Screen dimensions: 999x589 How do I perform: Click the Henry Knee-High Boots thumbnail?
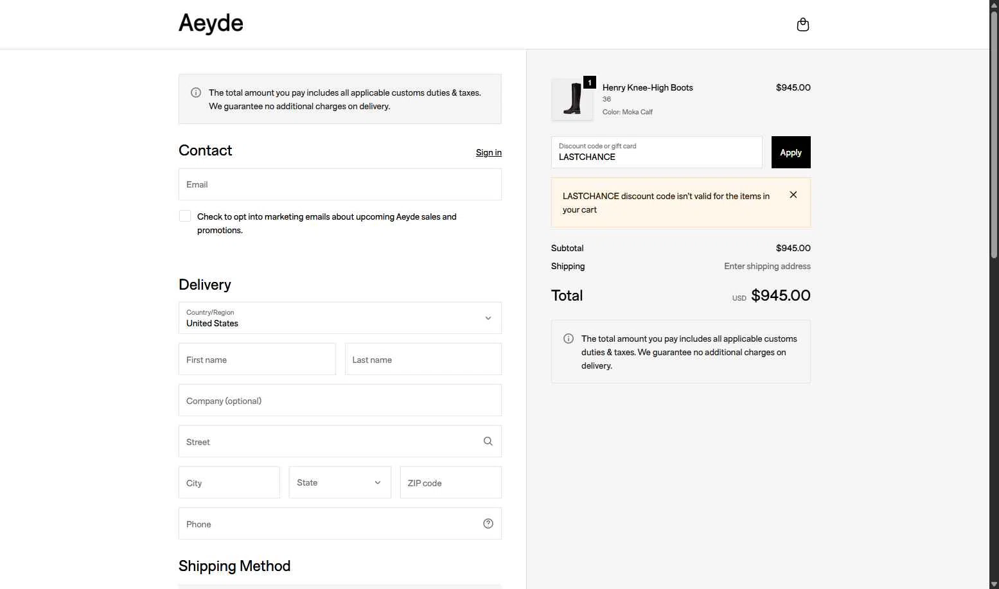[x=572, y=100]
